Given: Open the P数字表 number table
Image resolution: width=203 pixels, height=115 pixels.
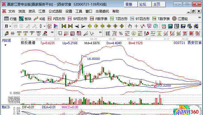Looking at the screenshot, I should pyautogui.click(x=99, y=19).
